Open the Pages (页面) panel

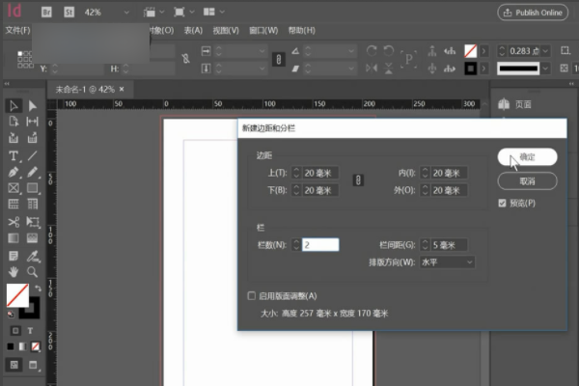(521, 104)
